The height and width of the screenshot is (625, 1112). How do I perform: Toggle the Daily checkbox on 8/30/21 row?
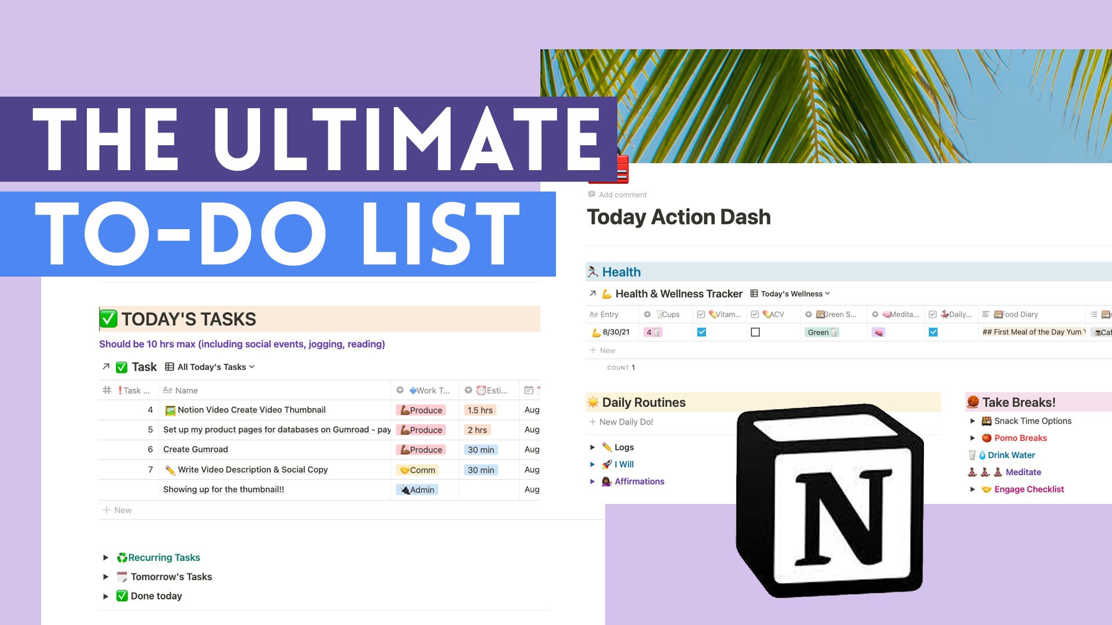click(x=933, y=331)
